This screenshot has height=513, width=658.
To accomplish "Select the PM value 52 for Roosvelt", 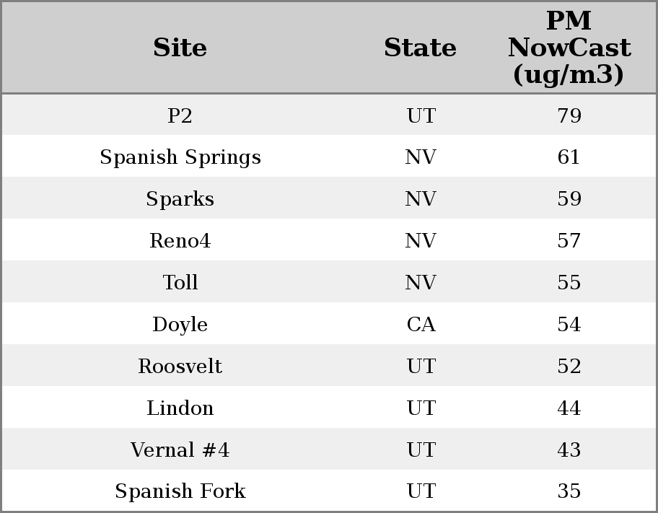I will pyautogui.click(x=569, y=367).
